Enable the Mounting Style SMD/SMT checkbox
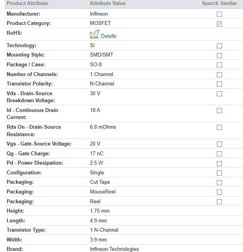 219,55
